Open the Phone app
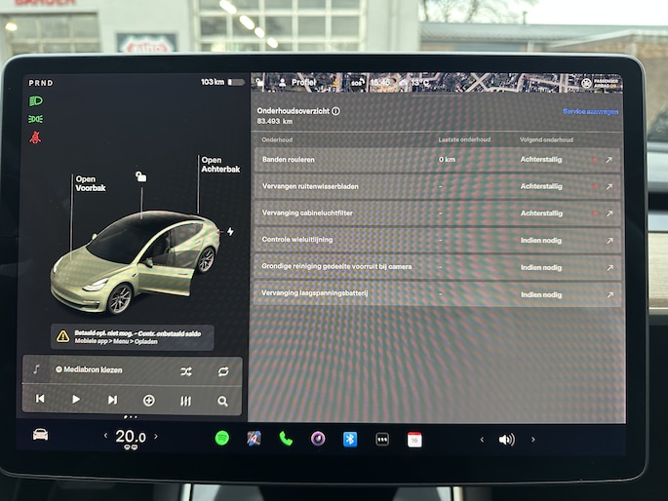668x501 pixels. (286, 439)
